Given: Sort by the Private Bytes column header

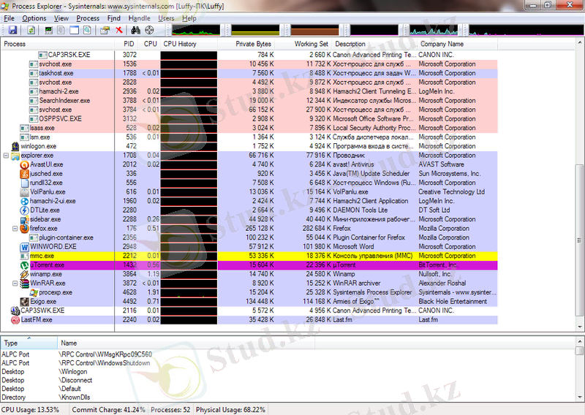Looking at the screenshot, I should coord(253,44).
